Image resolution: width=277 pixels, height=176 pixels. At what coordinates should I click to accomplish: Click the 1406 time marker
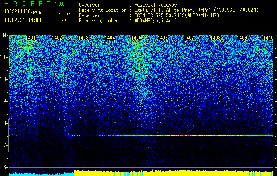pyautogui.click(x=163, y=38)
